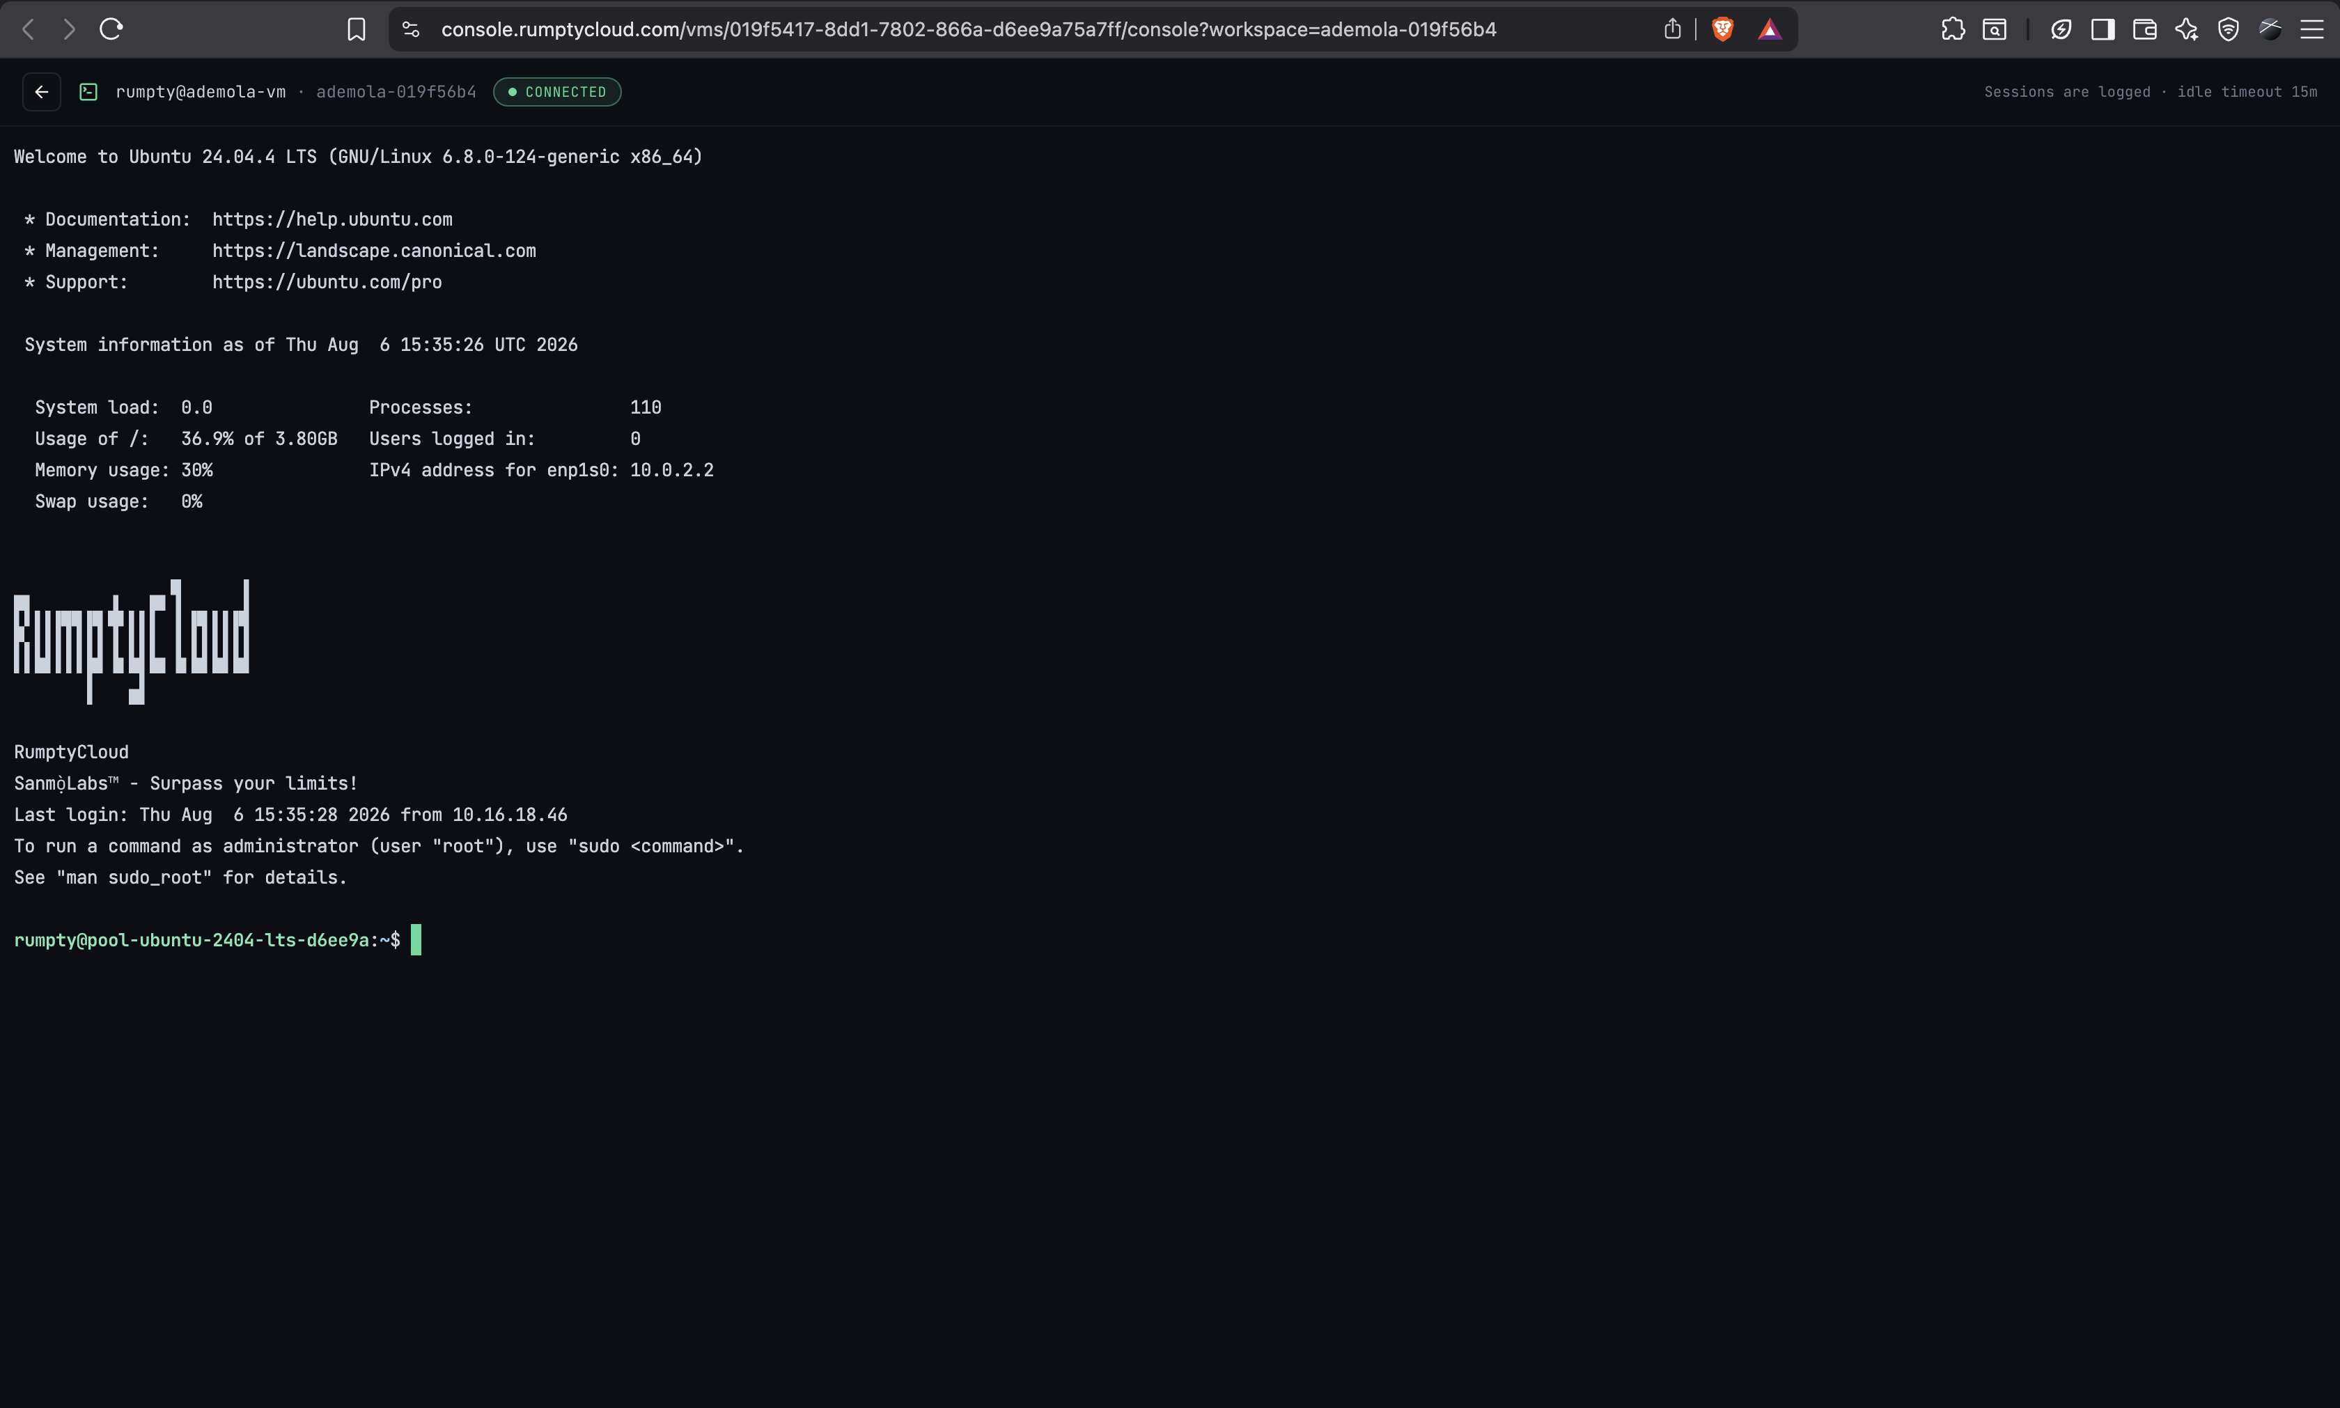
Task: Click the ademola-019f56b4 workspace label
Action: [396, 92]
